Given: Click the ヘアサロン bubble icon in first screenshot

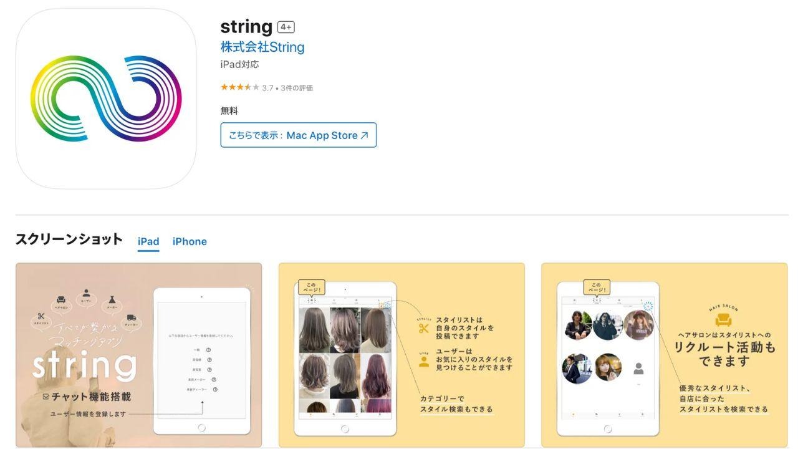Looking at the screenshot, I should [62, 304].
